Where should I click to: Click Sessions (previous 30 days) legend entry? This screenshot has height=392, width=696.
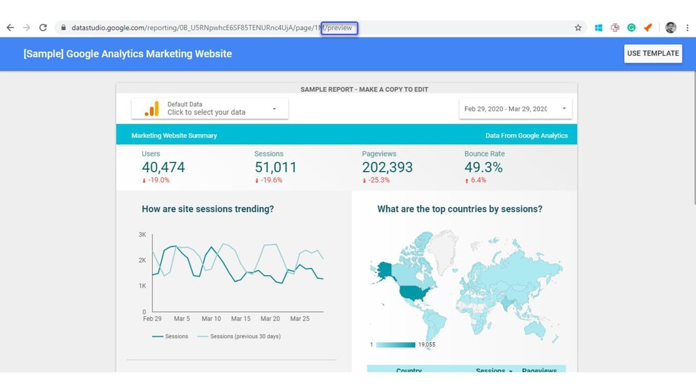[x=239, y=336]
